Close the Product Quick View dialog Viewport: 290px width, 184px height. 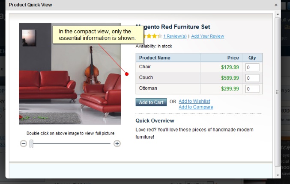[276, 5]
